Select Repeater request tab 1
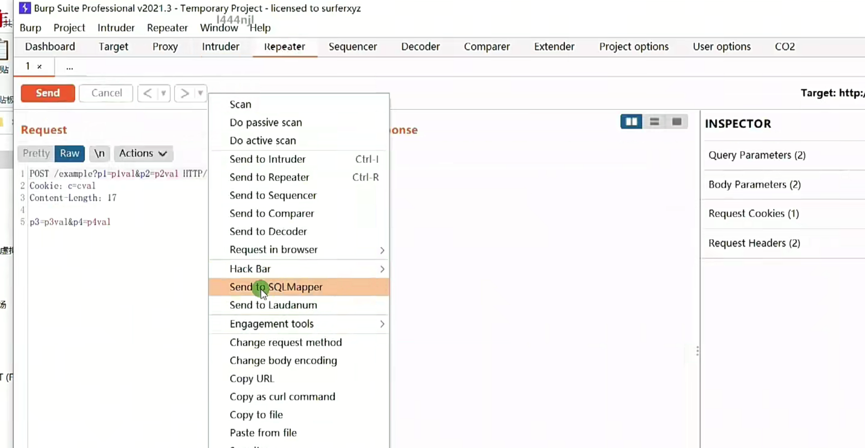Image resolution: width=865 pixels, height=448 pixels. [x=28, y=66]
